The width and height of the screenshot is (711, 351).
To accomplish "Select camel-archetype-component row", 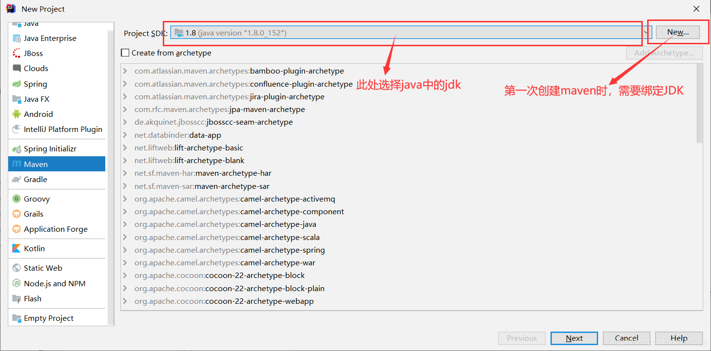I will coord(408,212).
